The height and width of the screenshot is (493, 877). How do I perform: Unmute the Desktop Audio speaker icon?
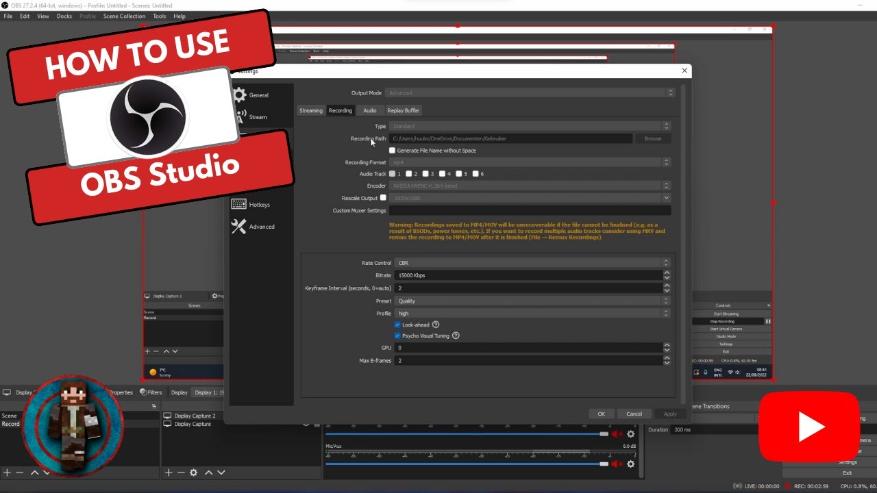pyautogui.click(x=617, y=433)
